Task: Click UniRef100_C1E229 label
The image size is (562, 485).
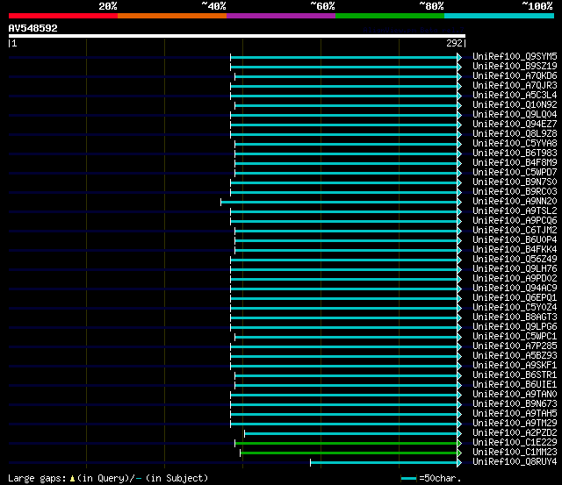Action: point(515,443)
